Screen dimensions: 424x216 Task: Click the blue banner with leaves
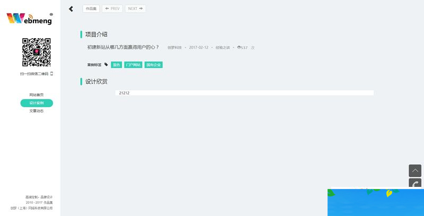375,202
